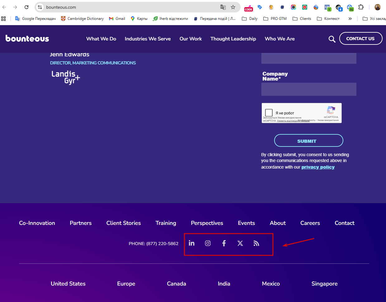Open the Training footer link

166,223
